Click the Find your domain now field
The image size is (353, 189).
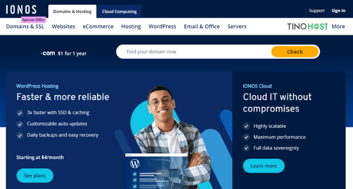coord(194,52)
